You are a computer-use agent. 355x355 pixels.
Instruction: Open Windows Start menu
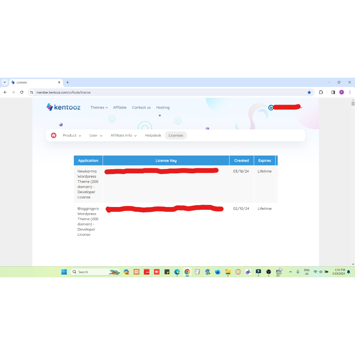point(64,272)
